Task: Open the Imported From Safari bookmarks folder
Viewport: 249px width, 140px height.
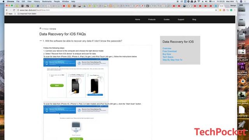Action: [x=27, y=14]
